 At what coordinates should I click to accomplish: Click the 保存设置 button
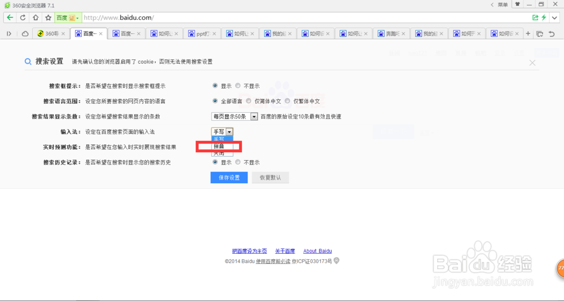coord(229,178)
